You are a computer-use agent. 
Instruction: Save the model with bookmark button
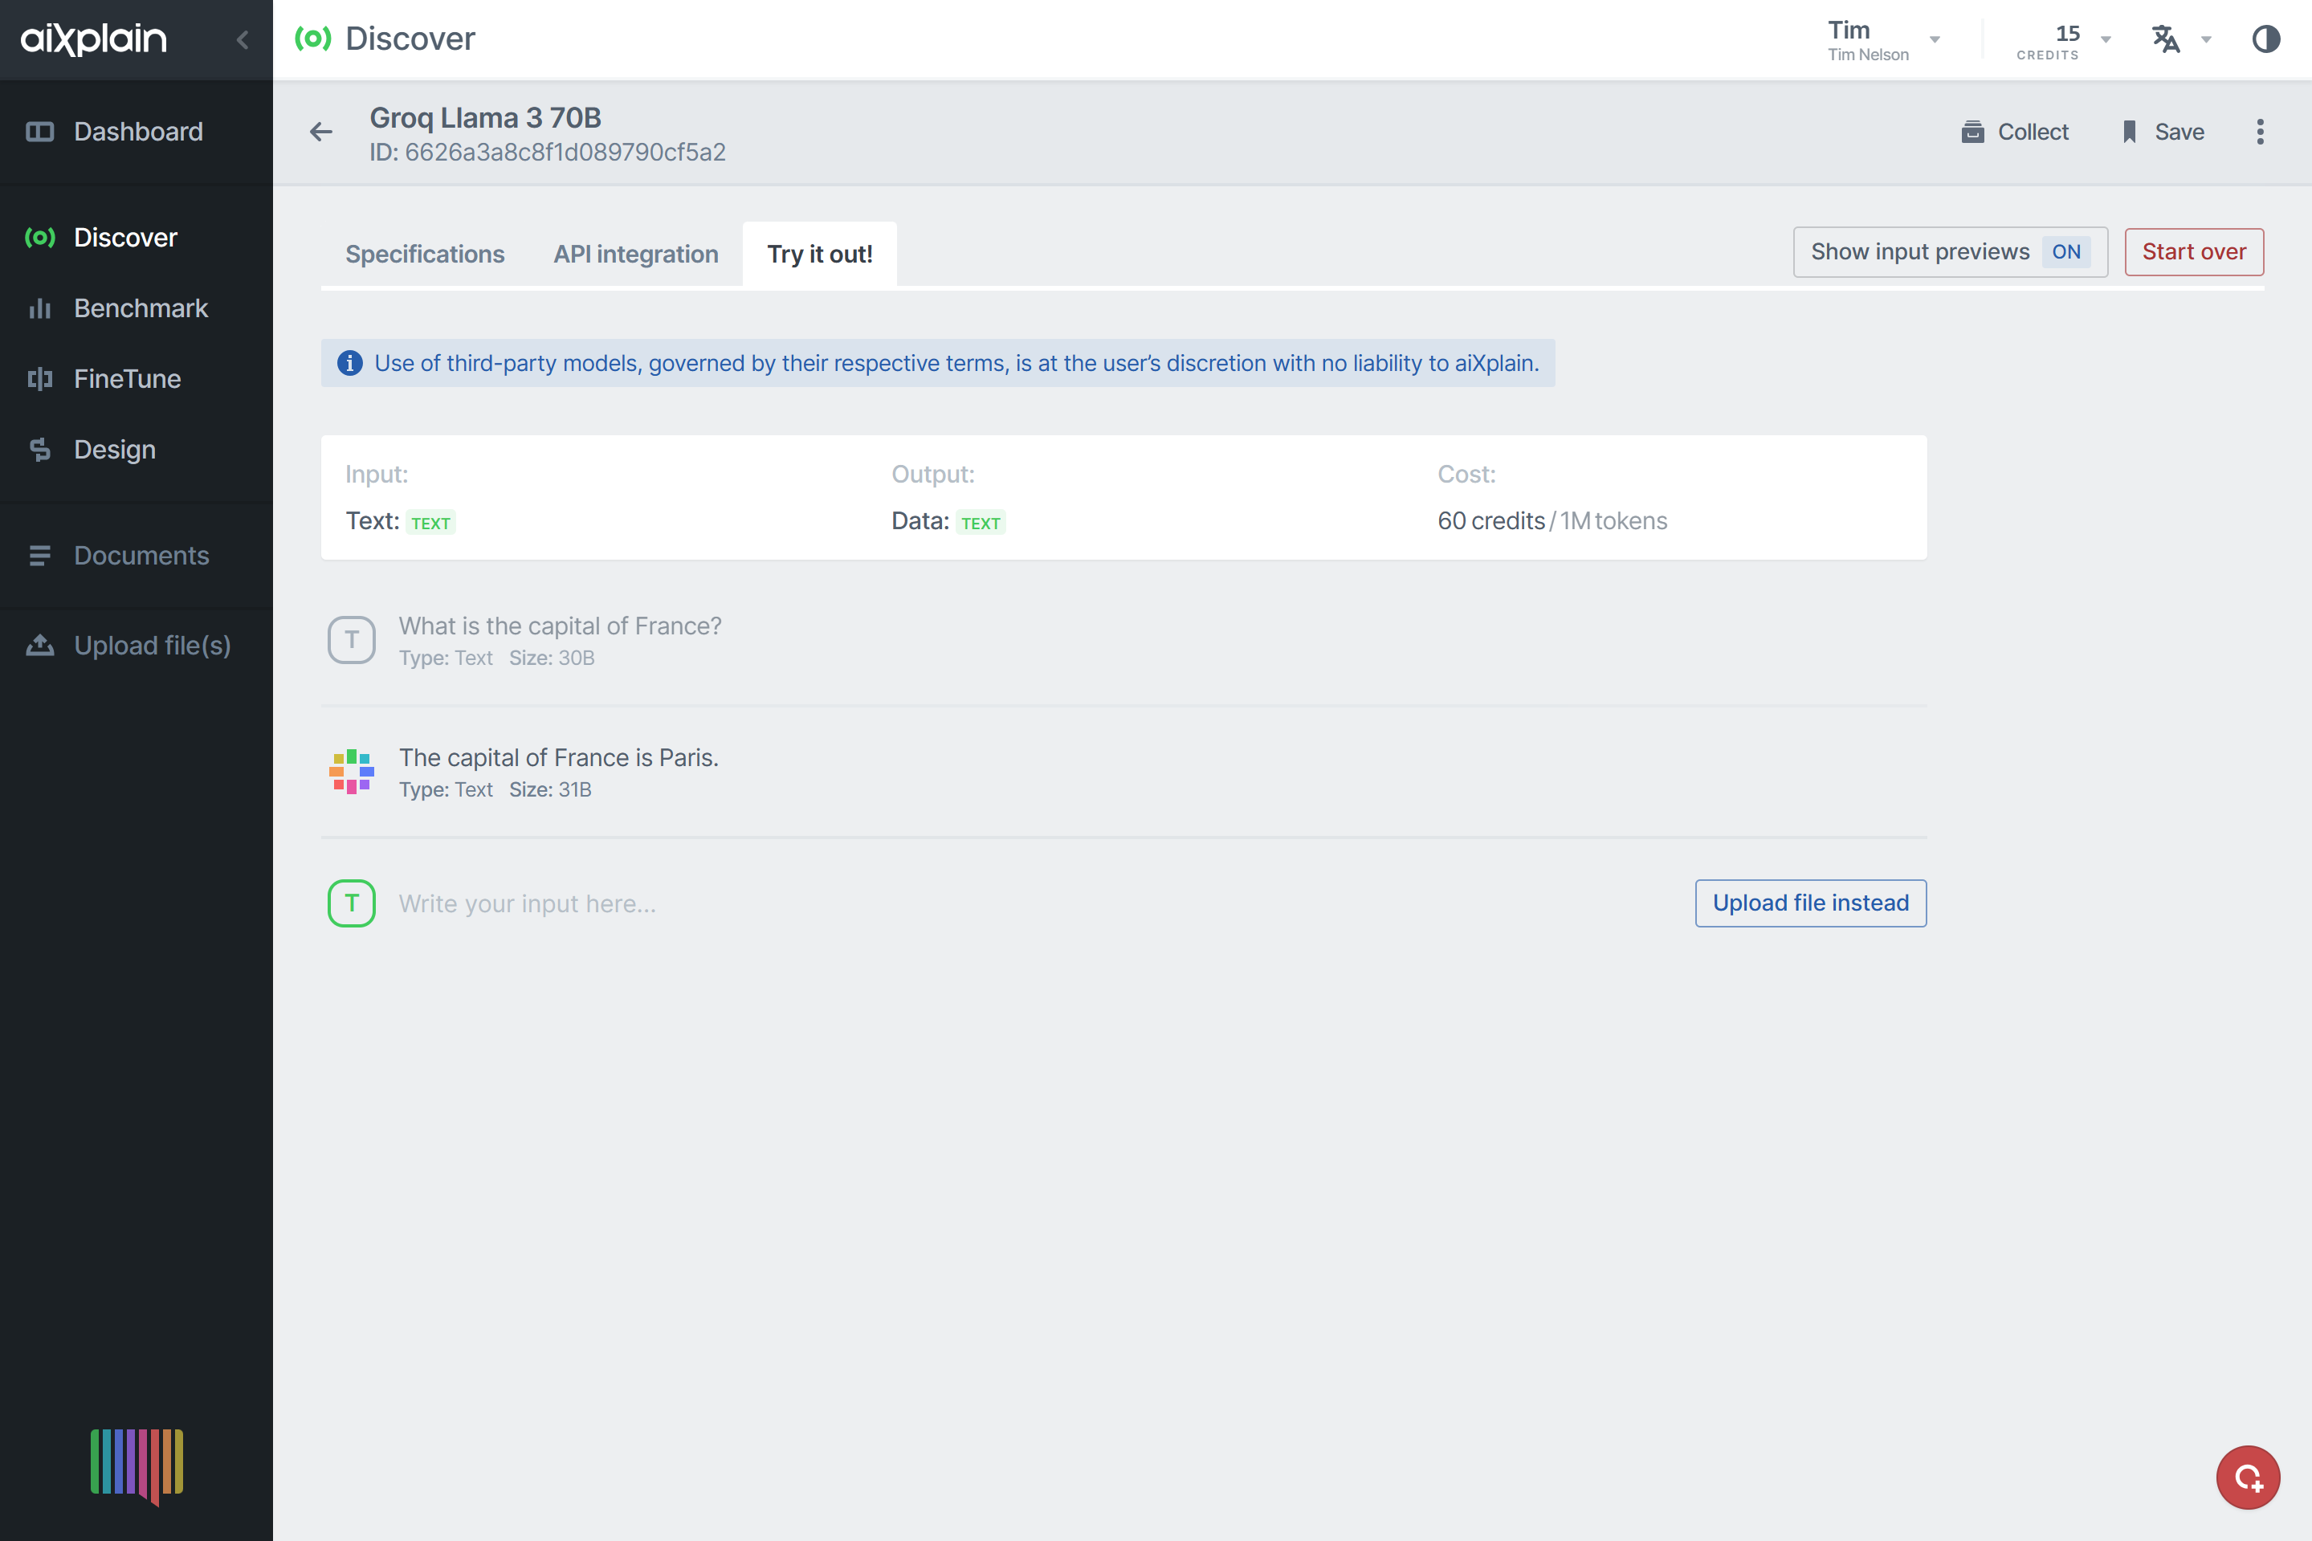(x=2162, y=132)
